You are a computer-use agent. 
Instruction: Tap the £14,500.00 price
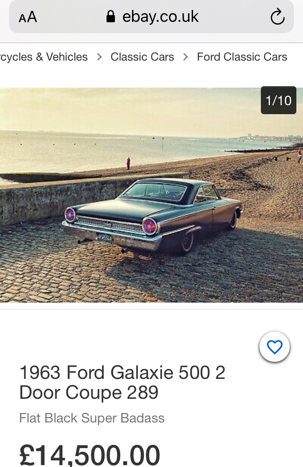click(89, 455)
